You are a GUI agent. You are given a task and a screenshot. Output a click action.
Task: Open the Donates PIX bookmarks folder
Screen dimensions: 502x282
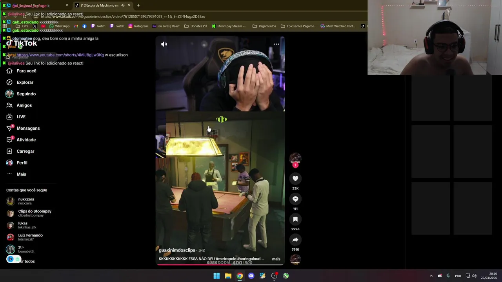[196, 26]
